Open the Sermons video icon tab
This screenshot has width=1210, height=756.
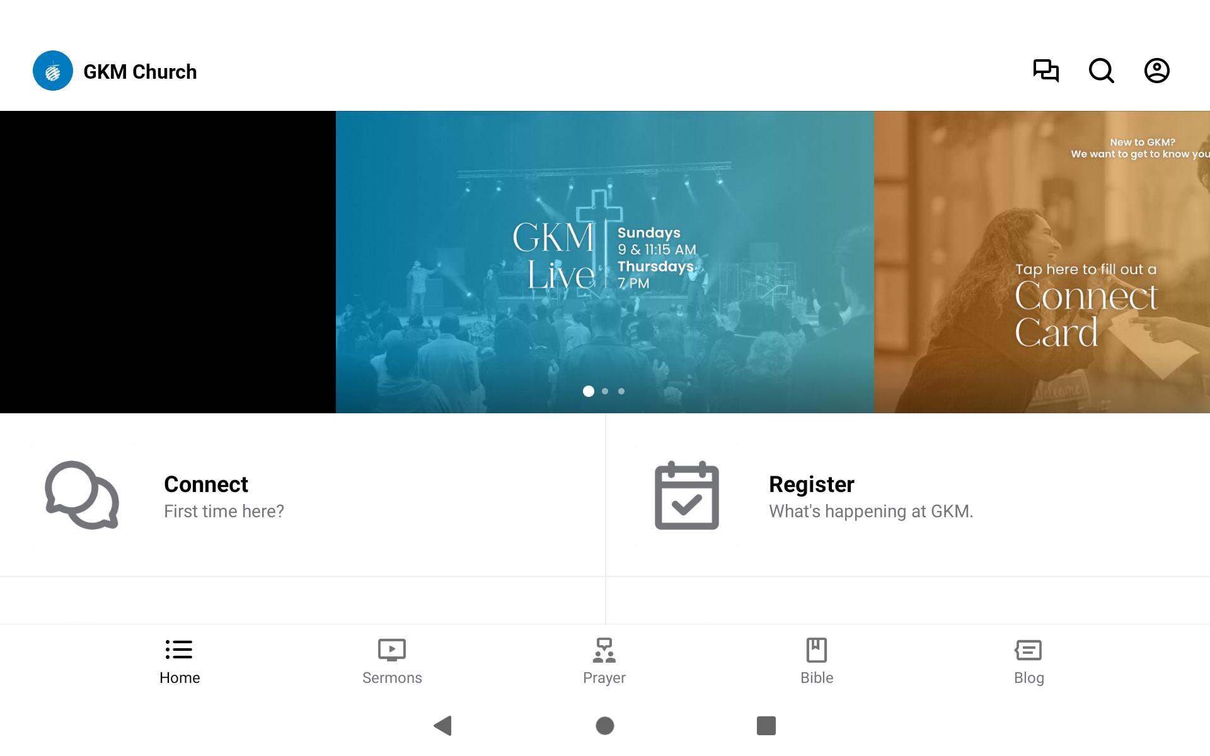tap(392, 661)
